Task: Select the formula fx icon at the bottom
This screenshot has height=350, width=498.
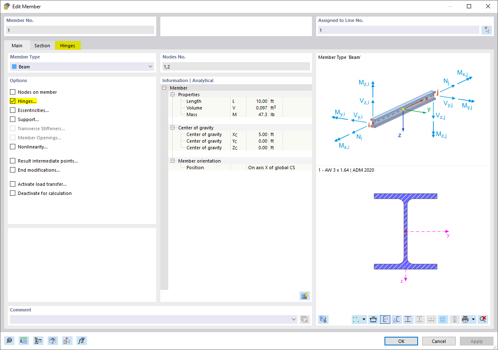Action: (x=82, y=340)
